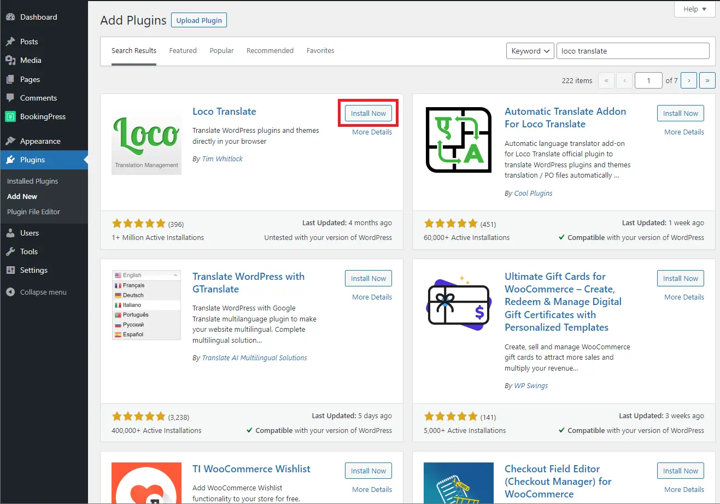Switch to the Featured tab

point(183,50)
